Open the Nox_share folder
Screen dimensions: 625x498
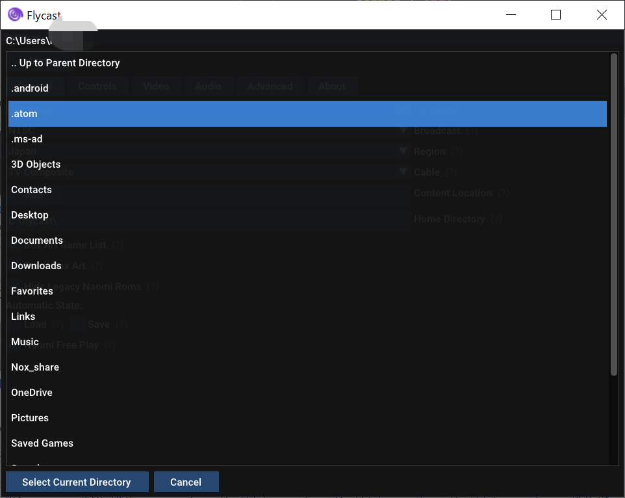(307, 367)
